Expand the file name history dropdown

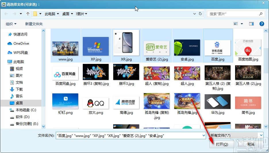coord(204,136)
